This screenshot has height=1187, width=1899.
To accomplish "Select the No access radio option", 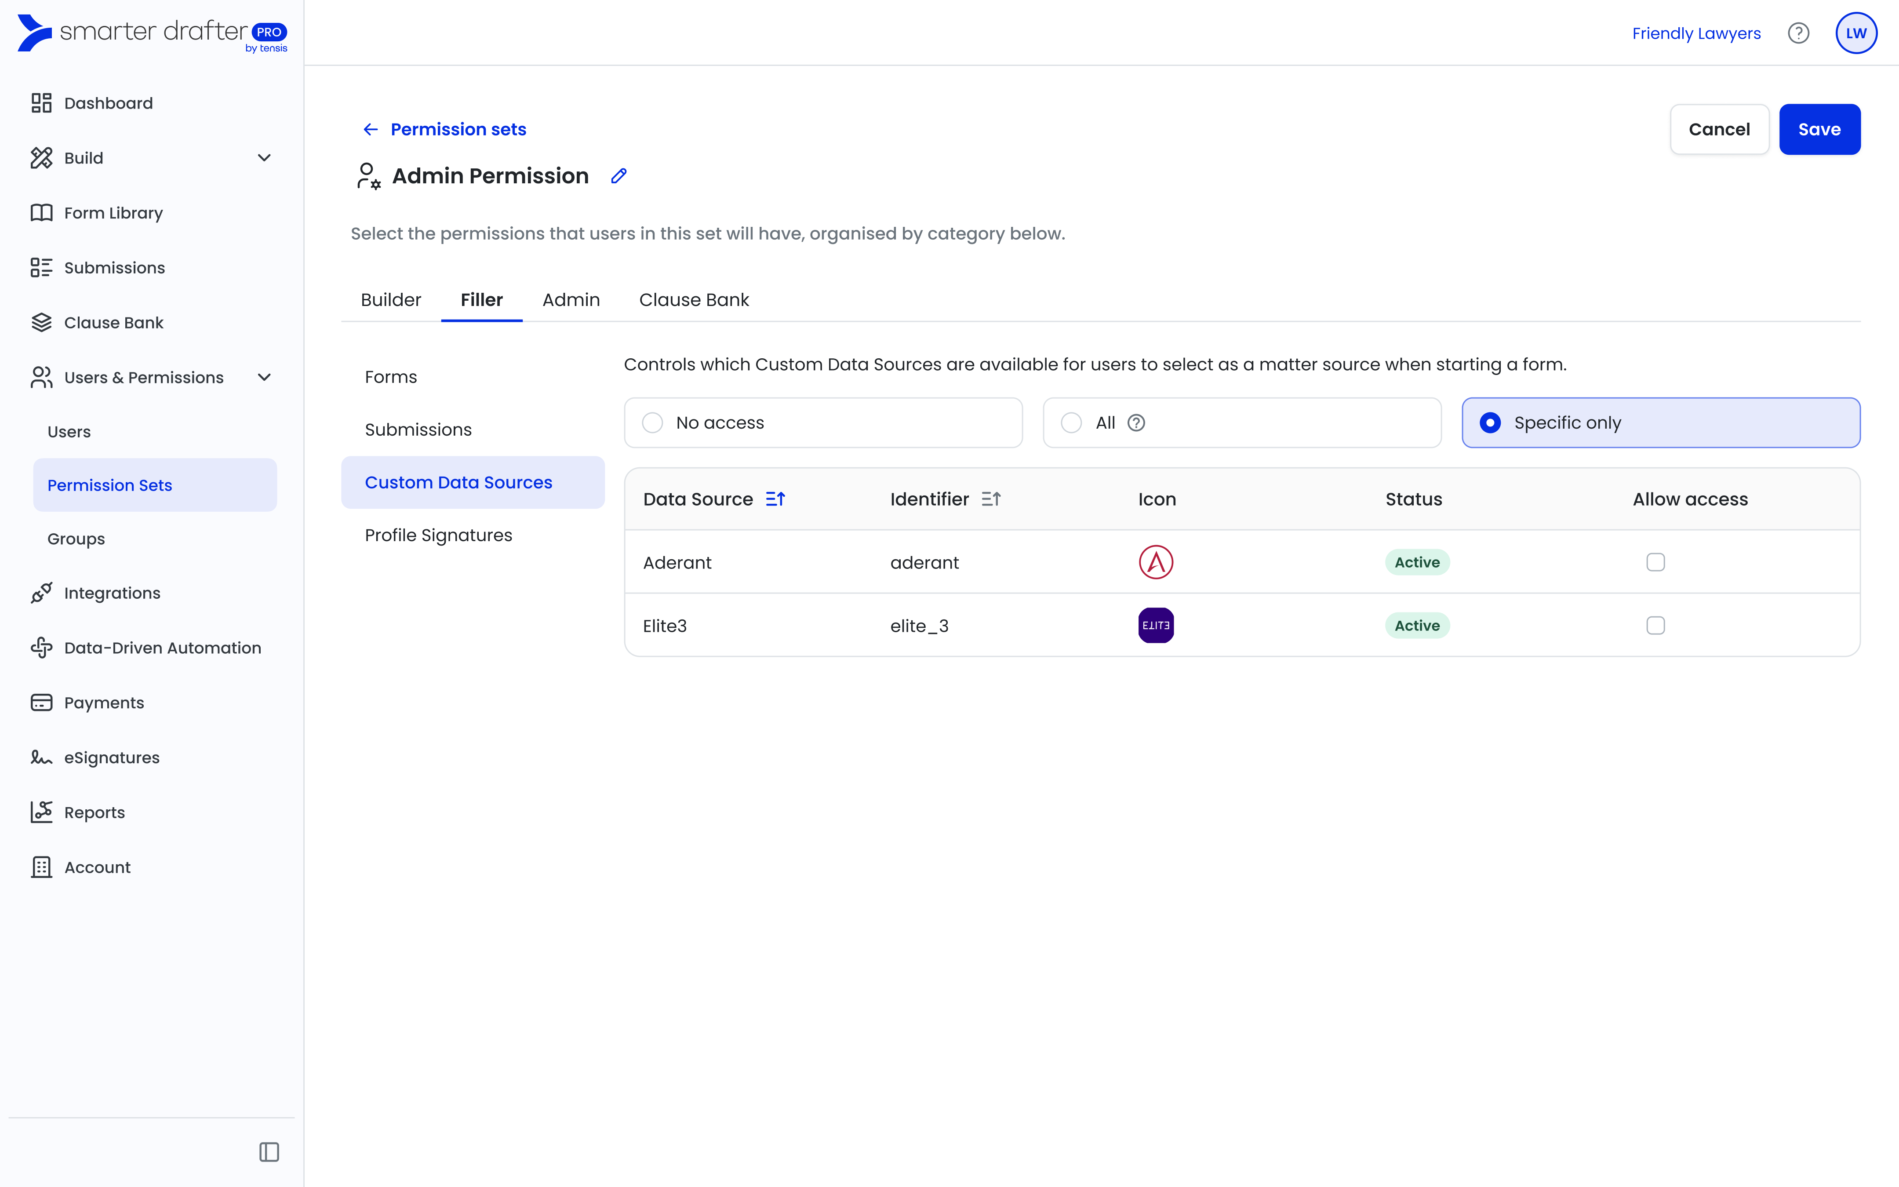I will coord(652,423).
